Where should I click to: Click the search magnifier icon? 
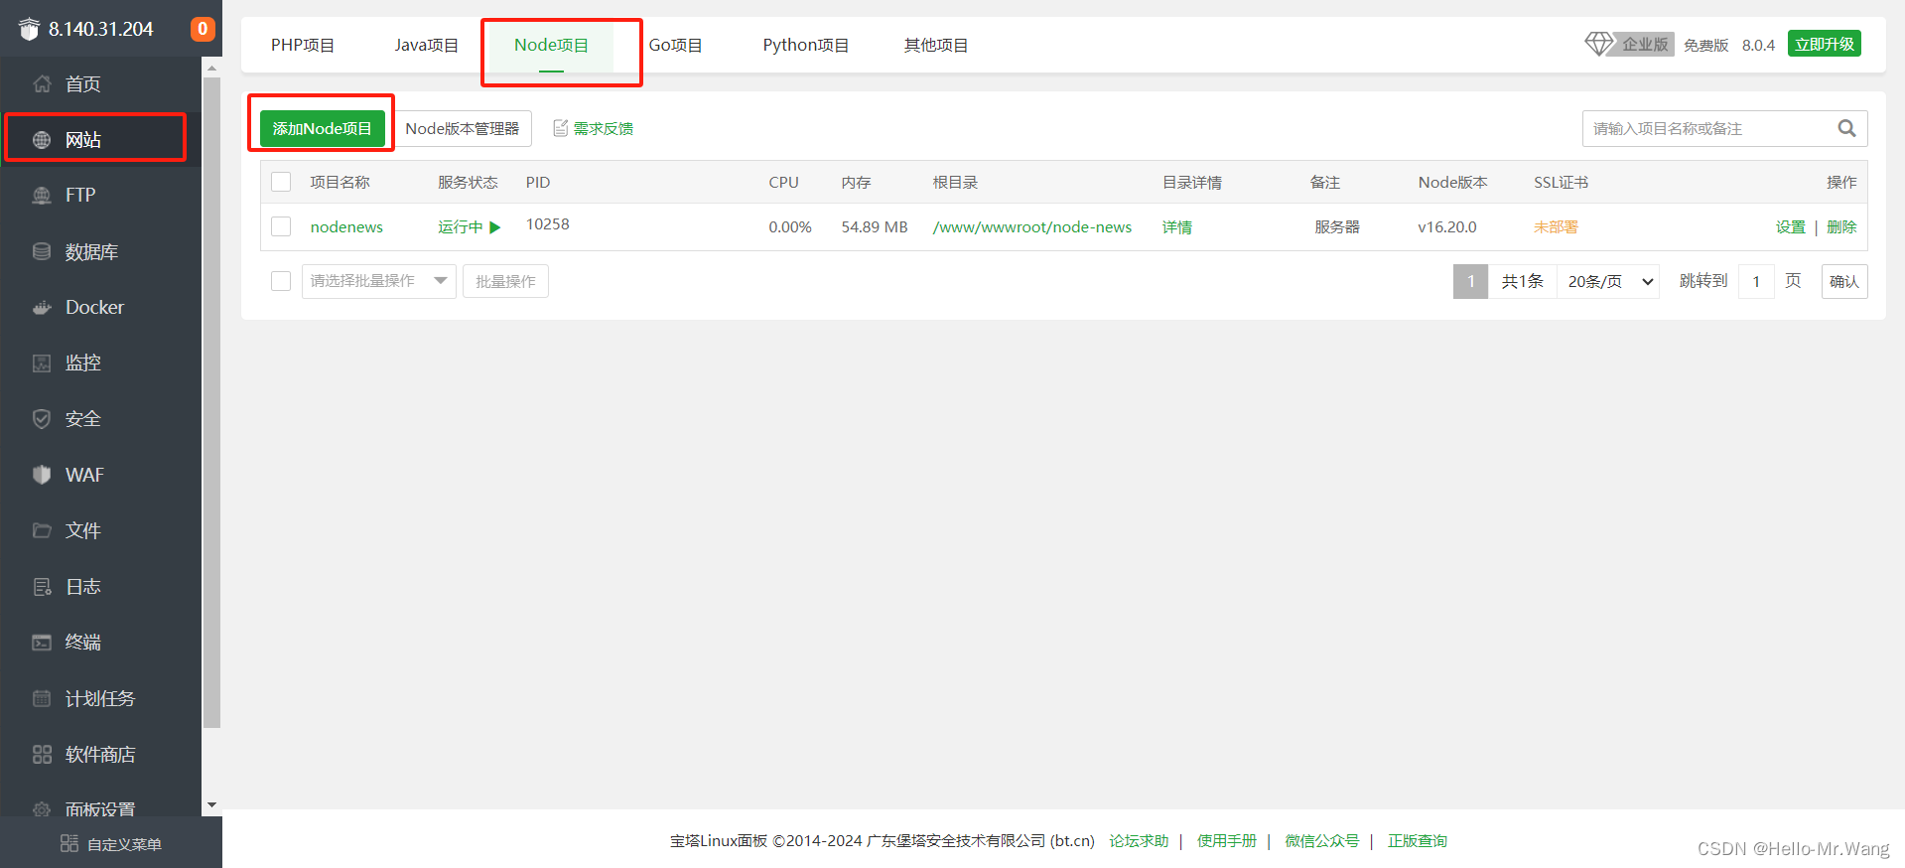click(x=1846, y=128)
